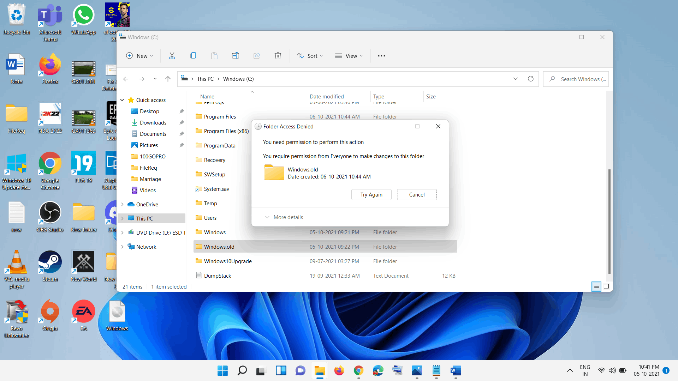Select the DumpStack text document
Image resolution: width=678 pixels, height=381 pixels.
pyautogui.click(x=325, y=276)
